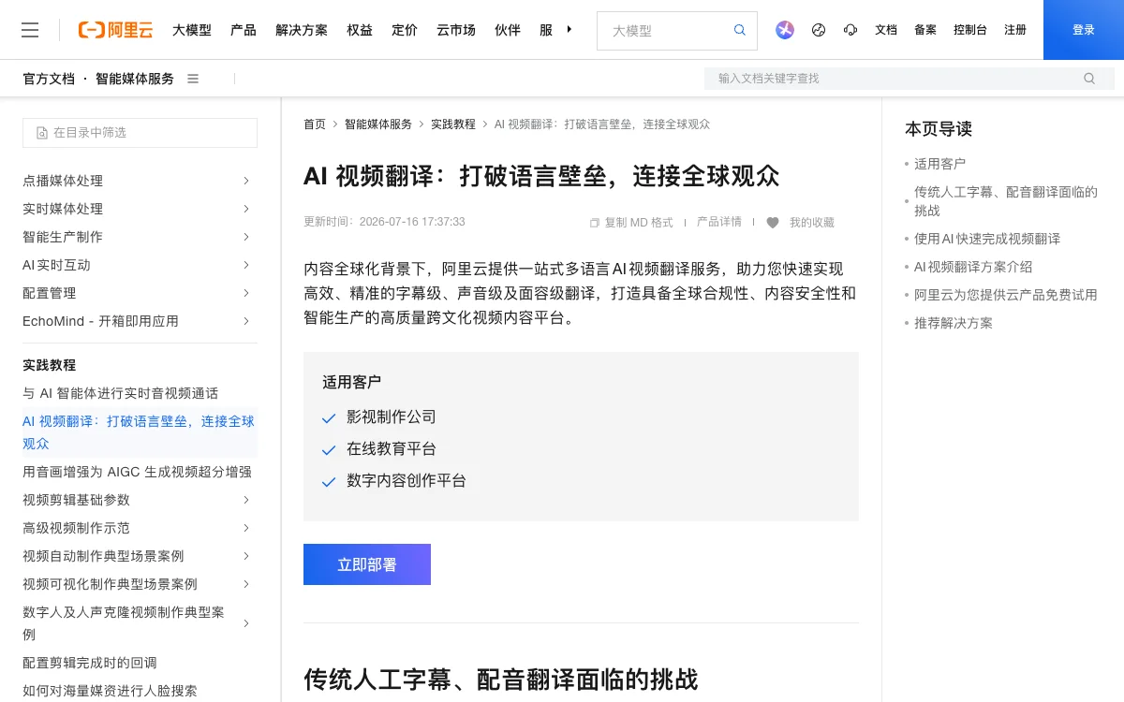Go to 实践教程 breadcrumb

(x=453, y=124)
